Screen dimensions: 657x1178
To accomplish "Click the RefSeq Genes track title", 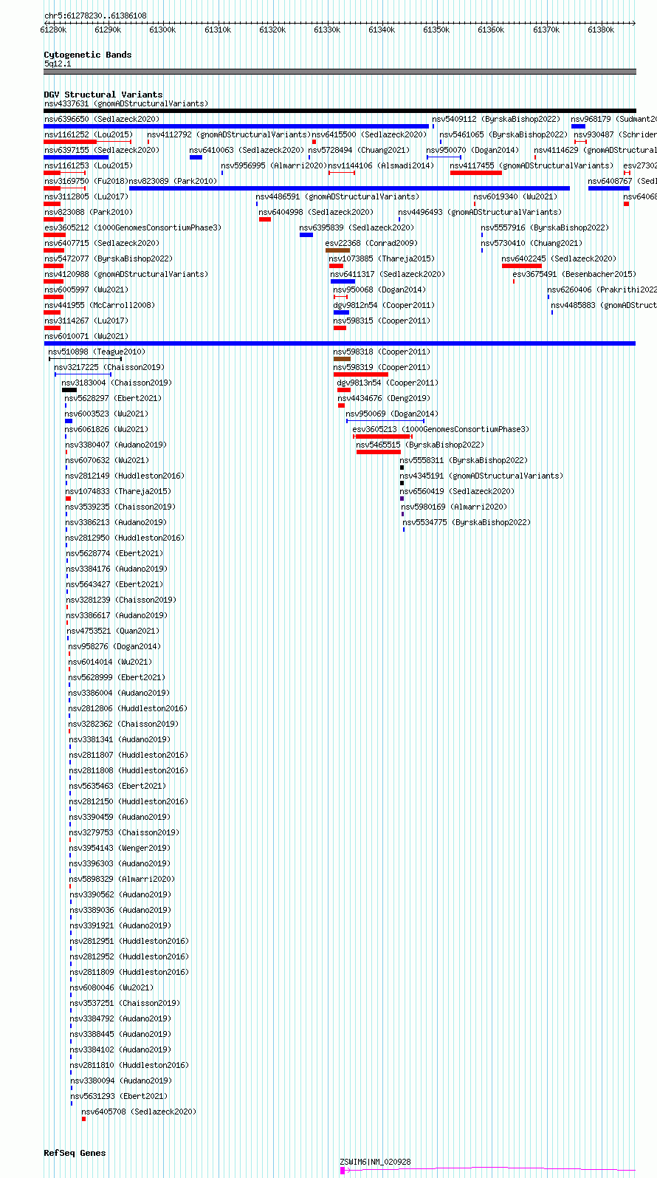I will click(75, 1153).
